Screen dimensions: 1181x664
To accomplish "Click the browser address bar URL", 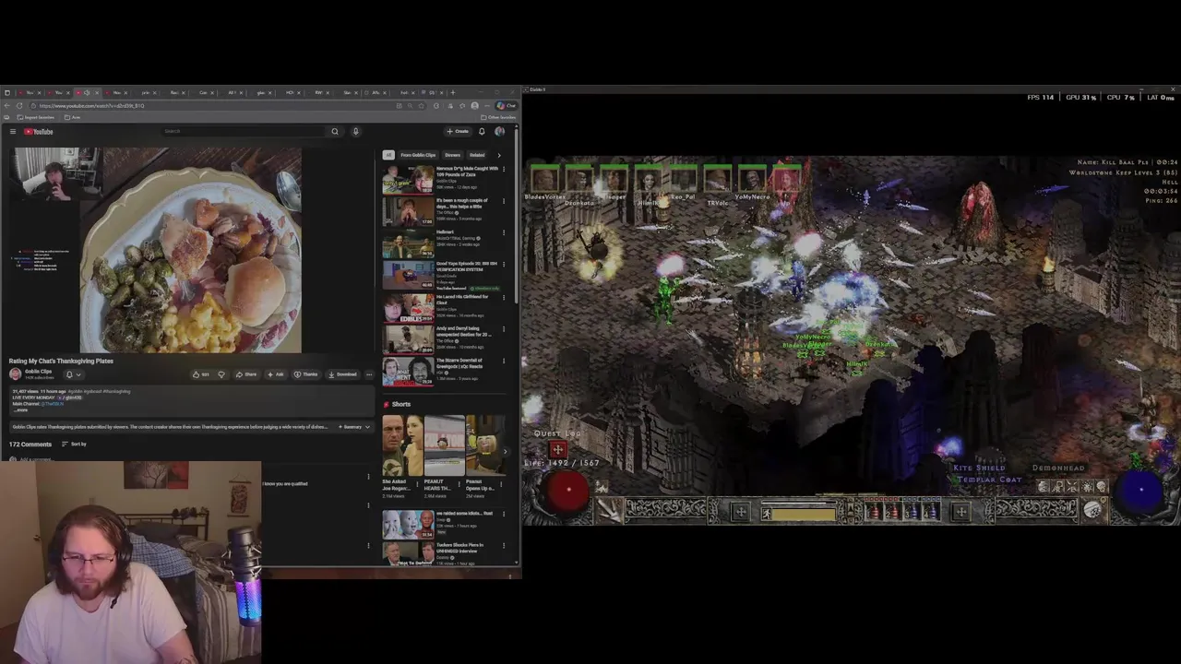I will pyautogui.click(x=91, y=106).
